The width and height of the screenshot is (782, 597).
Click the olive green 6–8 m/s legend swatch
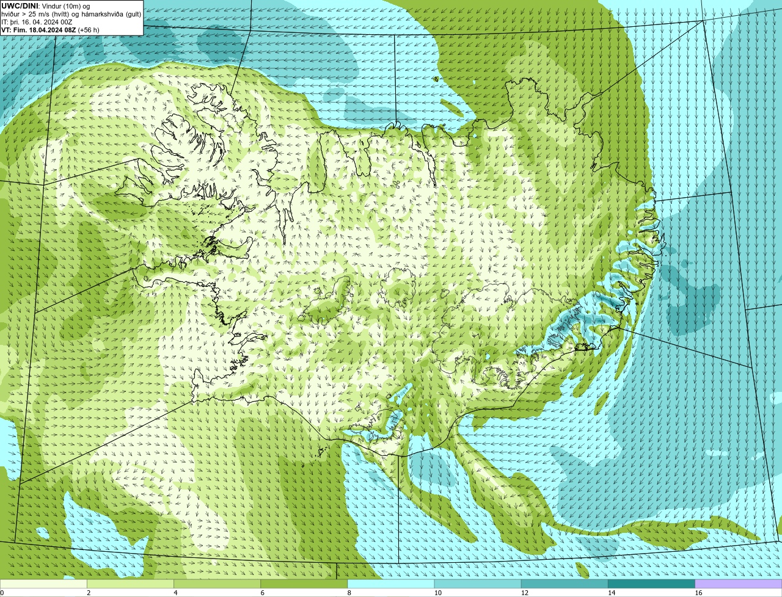coord(304,584)
